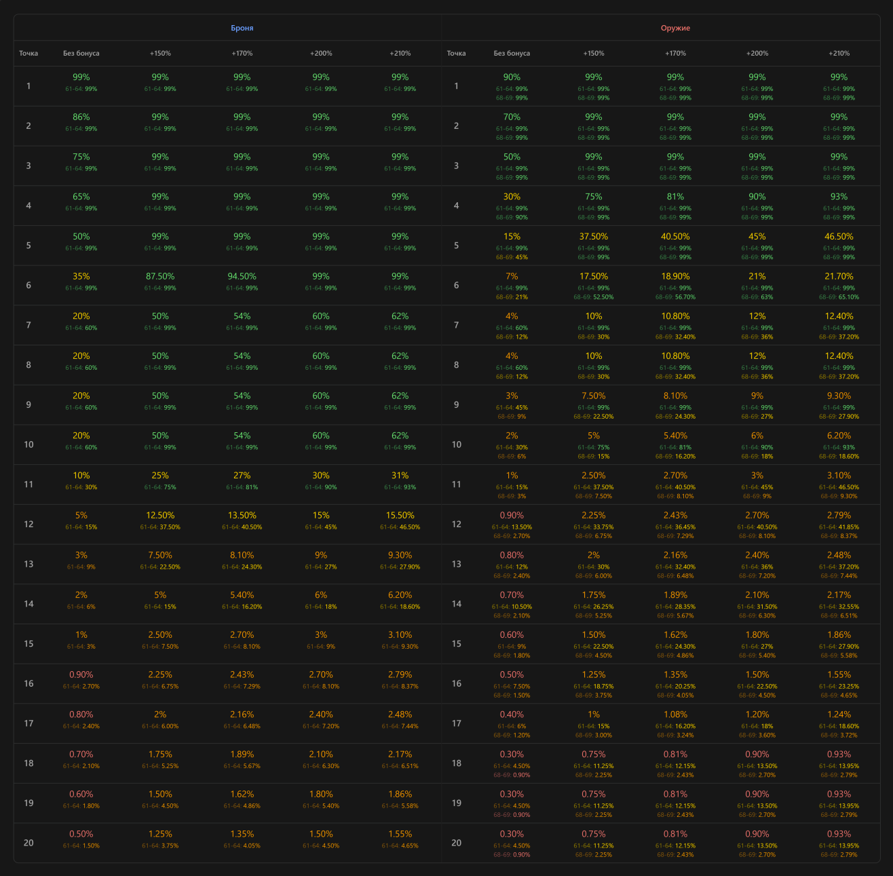Select the '61-64: 10.50%' sub-value
Screen dimensions: 893x876
[512, 607]
